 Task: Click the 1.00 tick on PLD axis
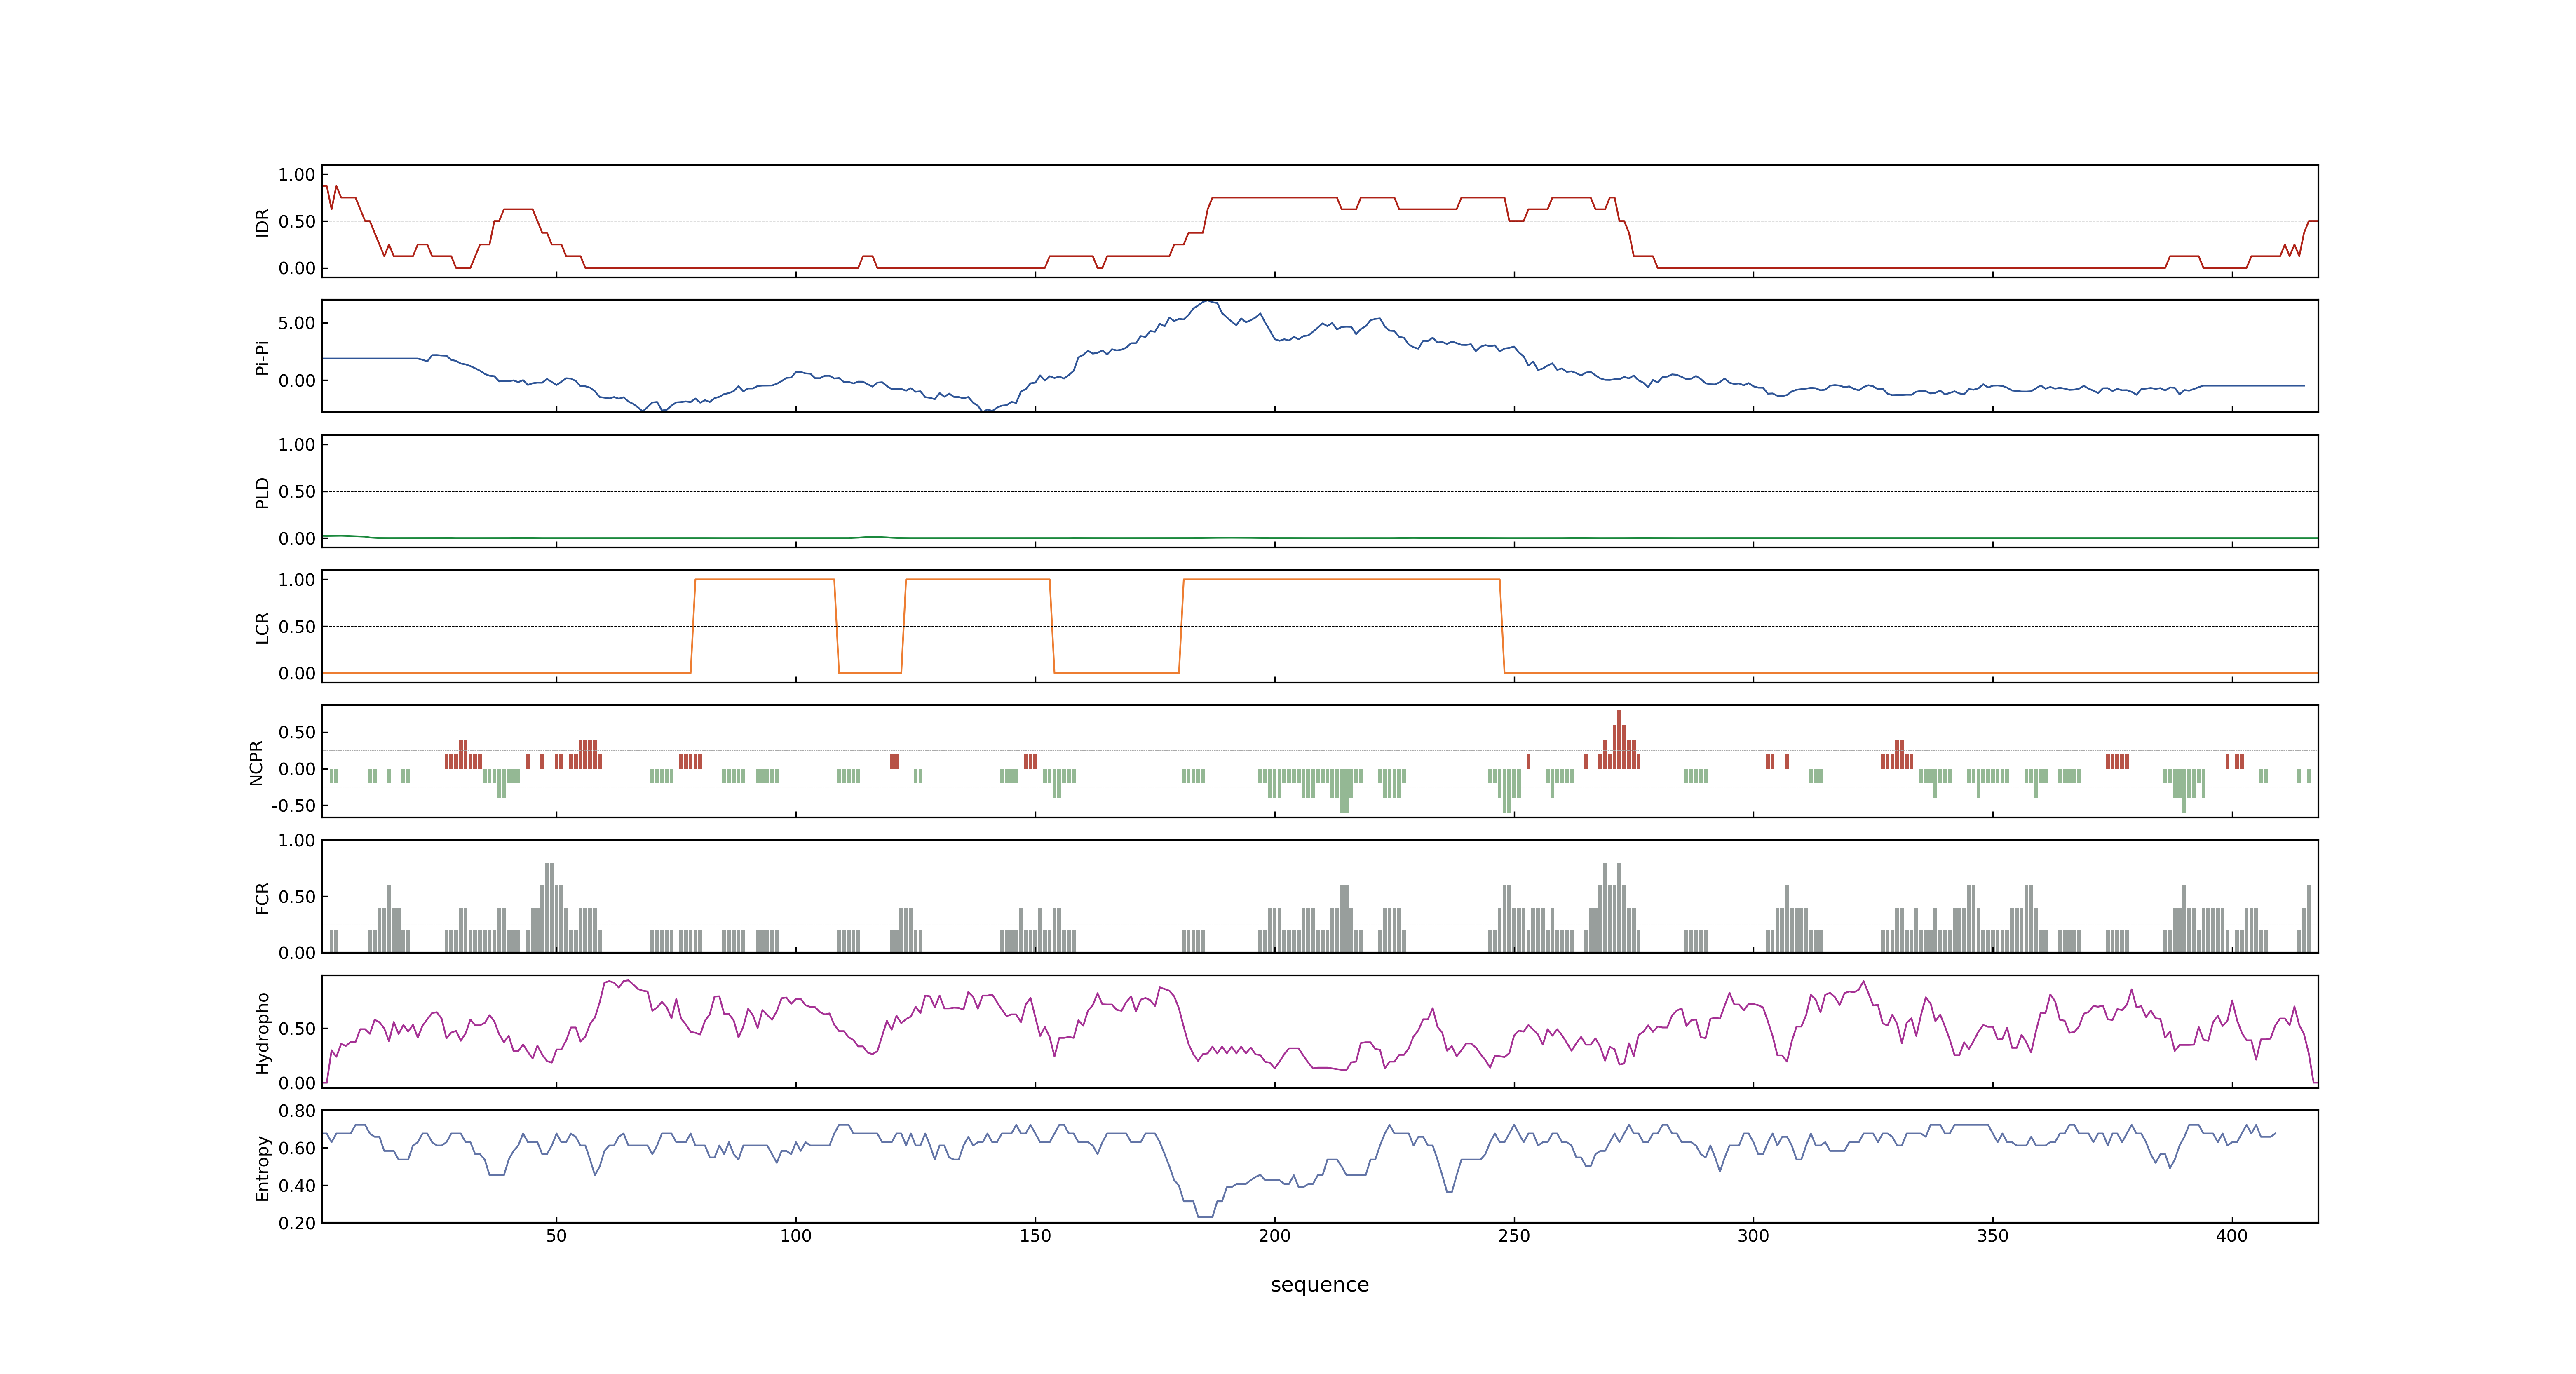(x=297, y=445)
